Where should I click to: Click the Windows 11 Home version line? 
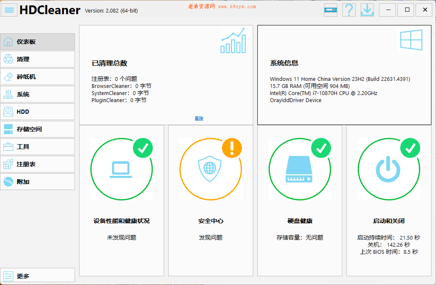click(340, 79)
